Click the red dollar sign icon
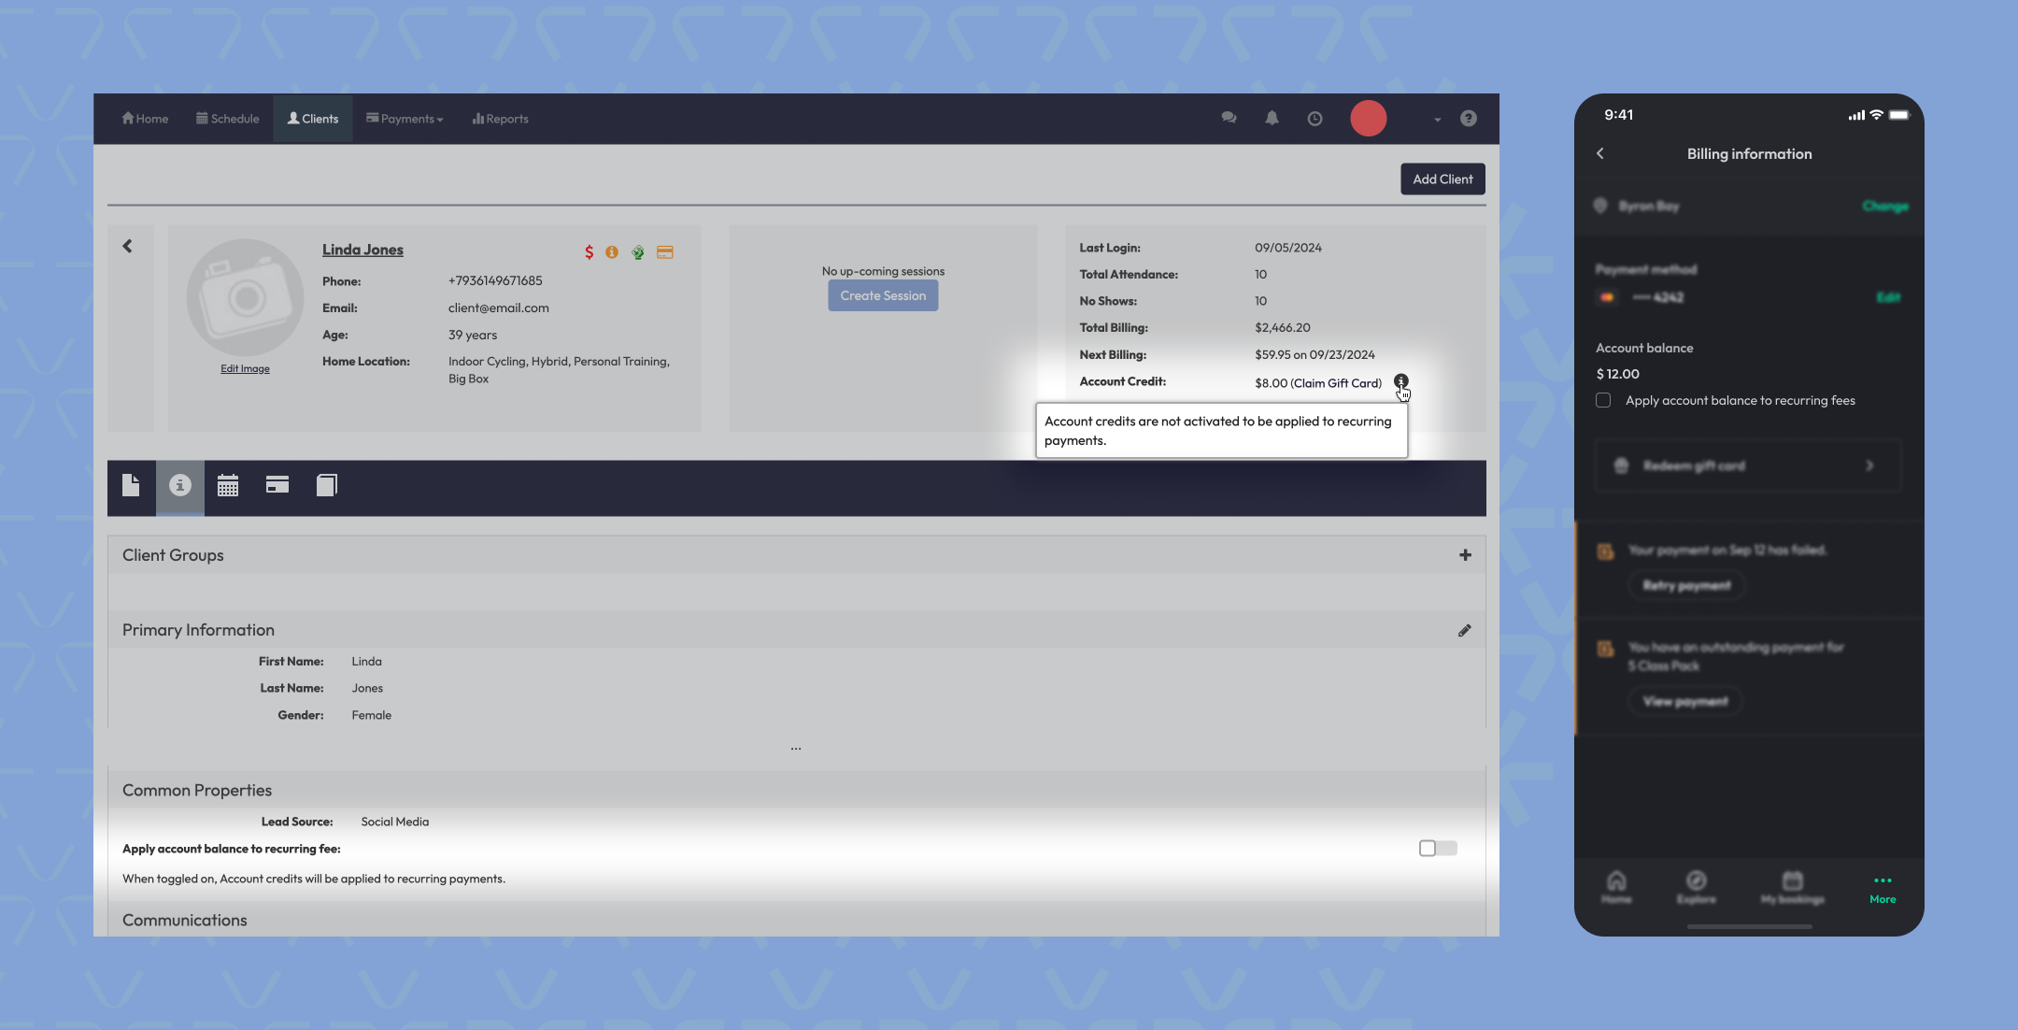Viewport: 2018px width, 1030px height. pos(589,252)
